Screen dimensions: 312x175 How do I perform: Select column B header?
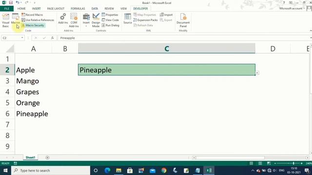[65, 49]
